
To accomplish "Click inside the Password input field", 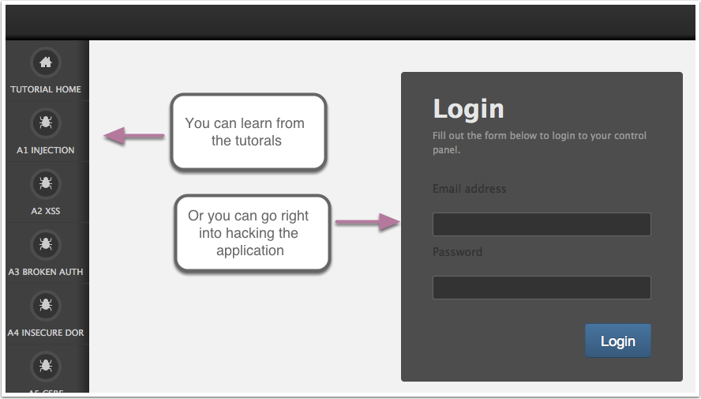I will pos(542,288).
